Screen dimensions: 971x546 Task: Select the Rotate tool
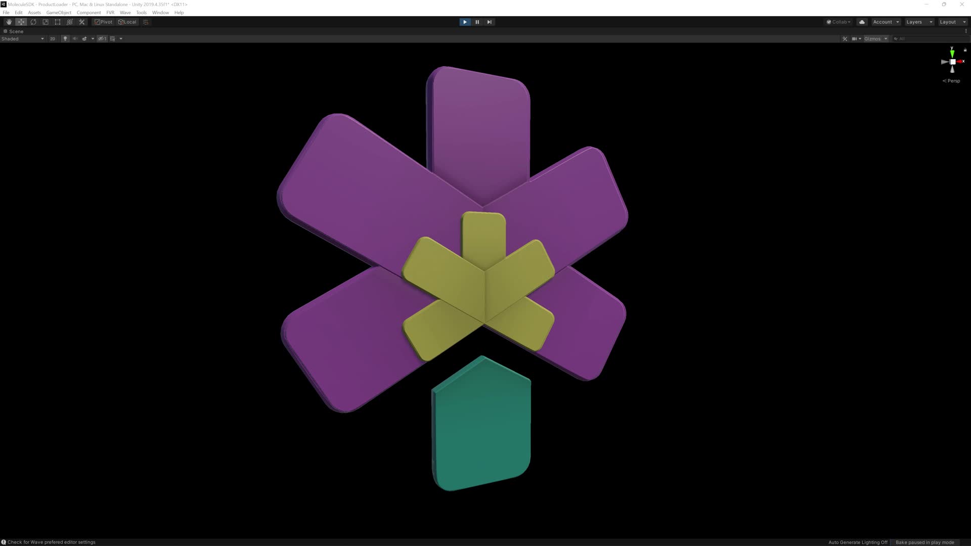pyautogui.click(x=33, y=22)
